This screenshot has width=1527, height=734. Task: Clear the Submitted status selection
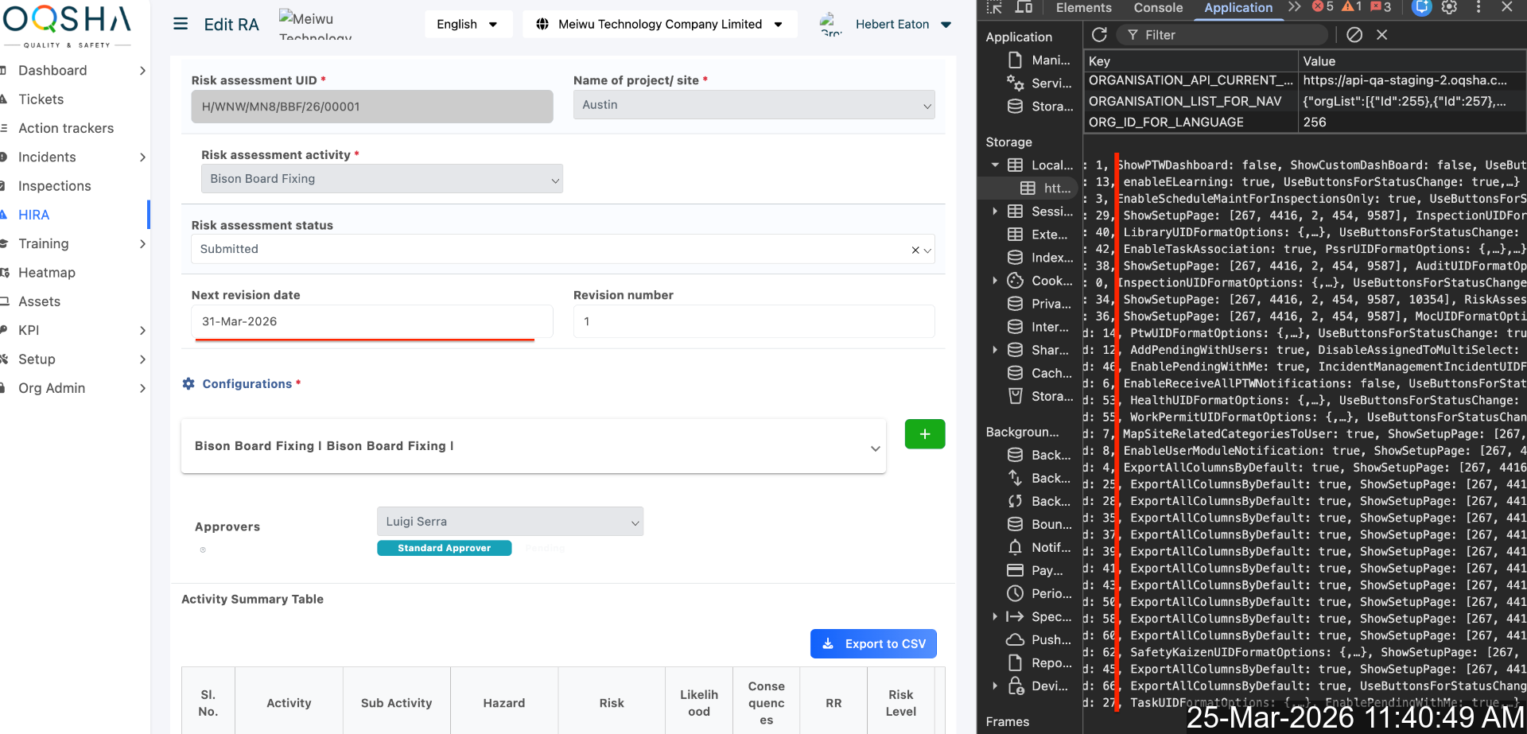tap(915, 250)
